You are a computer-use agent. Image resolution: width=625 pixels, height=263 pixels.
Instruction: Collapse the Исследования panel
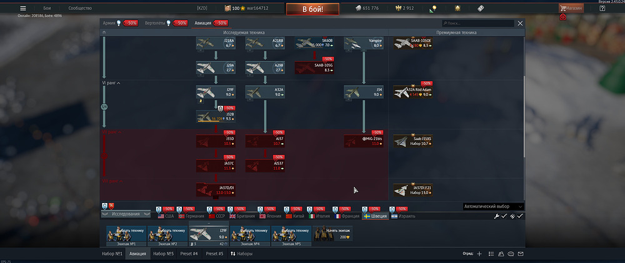point(126,214)
